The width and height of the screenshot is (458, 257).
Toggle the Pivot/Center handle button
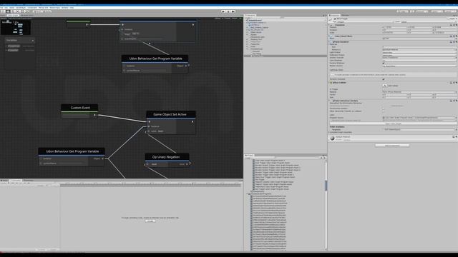pyautogui.click(x=38, y=11)
